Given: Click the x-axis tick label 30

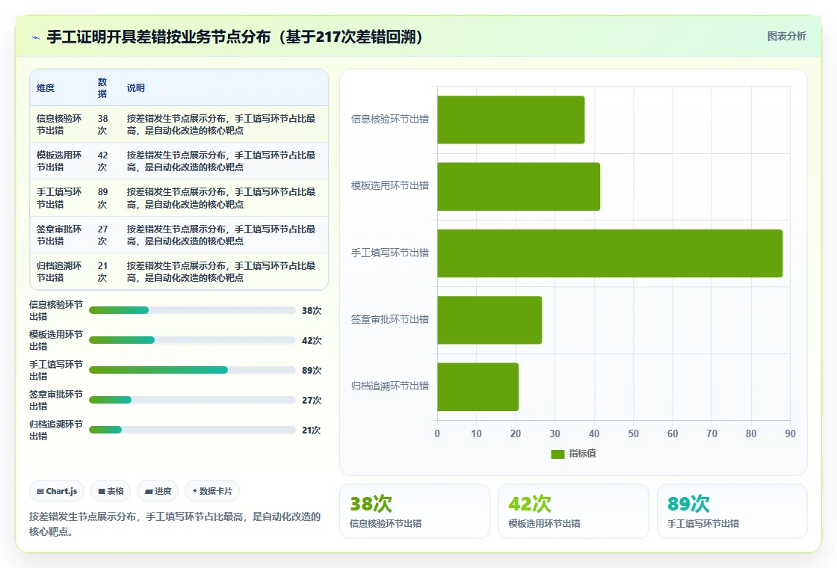Looking at the screenshot, I should (555, 434).
